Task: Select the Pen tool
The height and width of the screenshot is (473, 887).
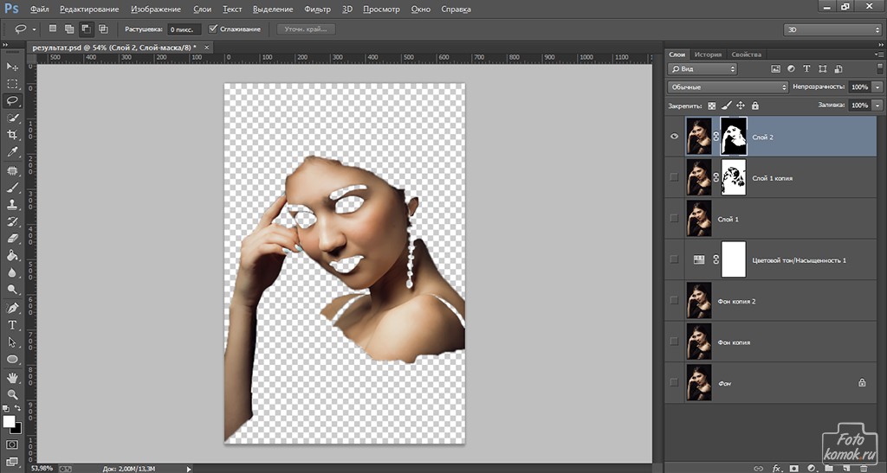Action: (12, 308)
